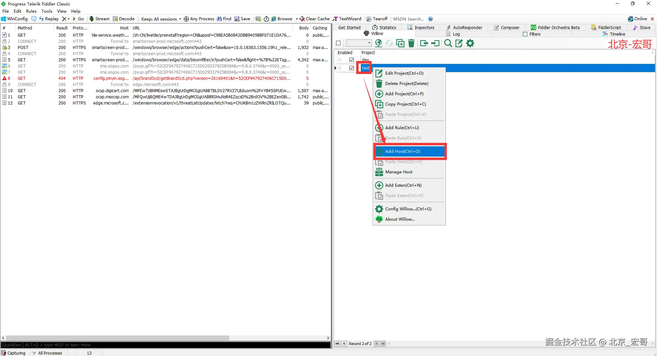Click the Go resume button
Screen dimensions: 657x356
click(x=78, y=19)
